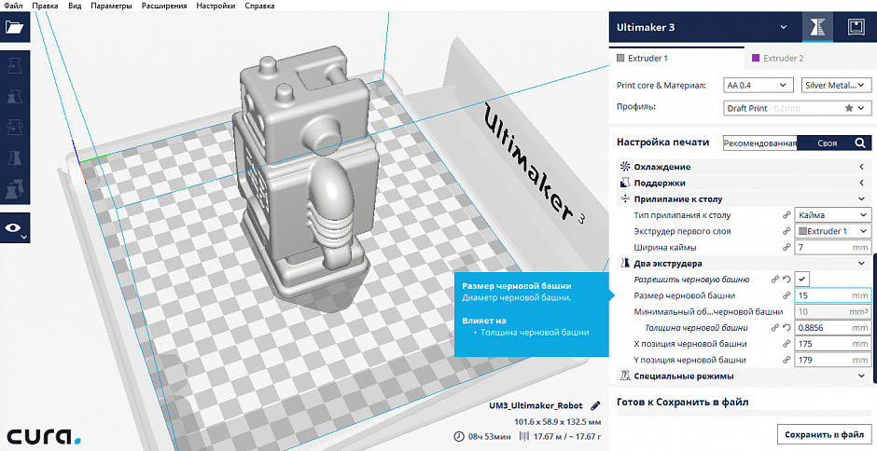Click link icon for Размер черновой башни
Image resolution: width=877 pixels, height=451 pixels.
click(x=787, y=295)
